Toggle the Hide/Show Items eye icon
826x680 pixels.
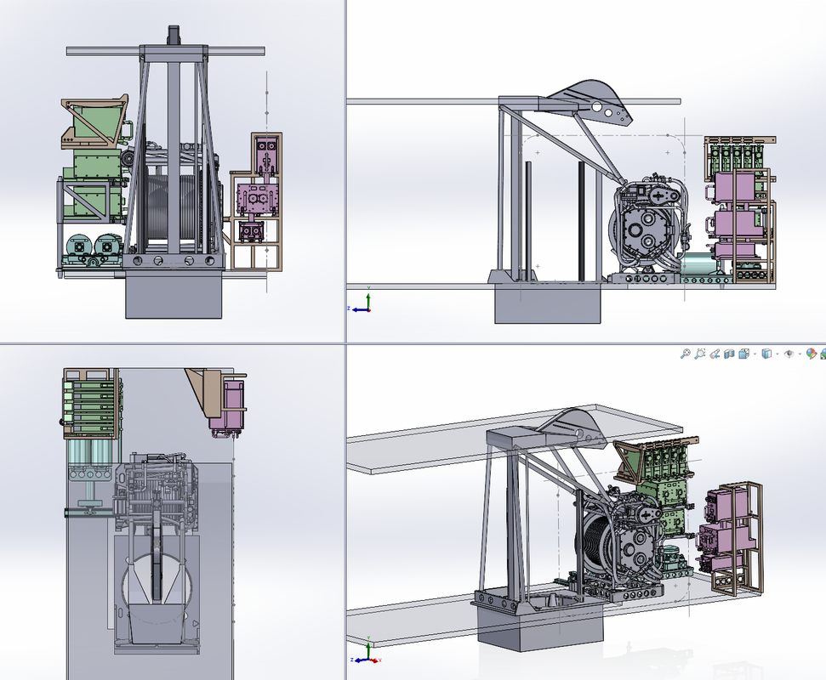click(x=789, y=354)
